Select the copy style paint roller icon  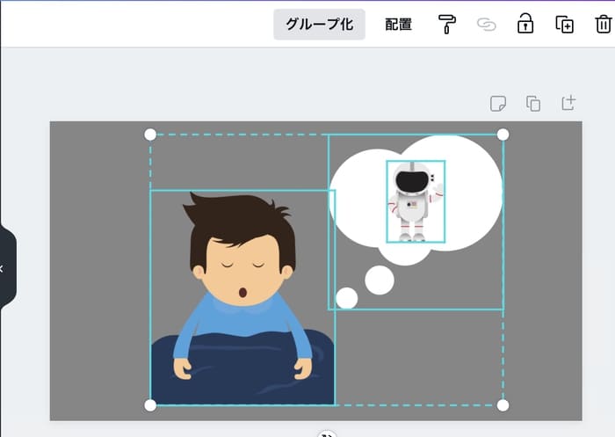[x=447, y=25]
